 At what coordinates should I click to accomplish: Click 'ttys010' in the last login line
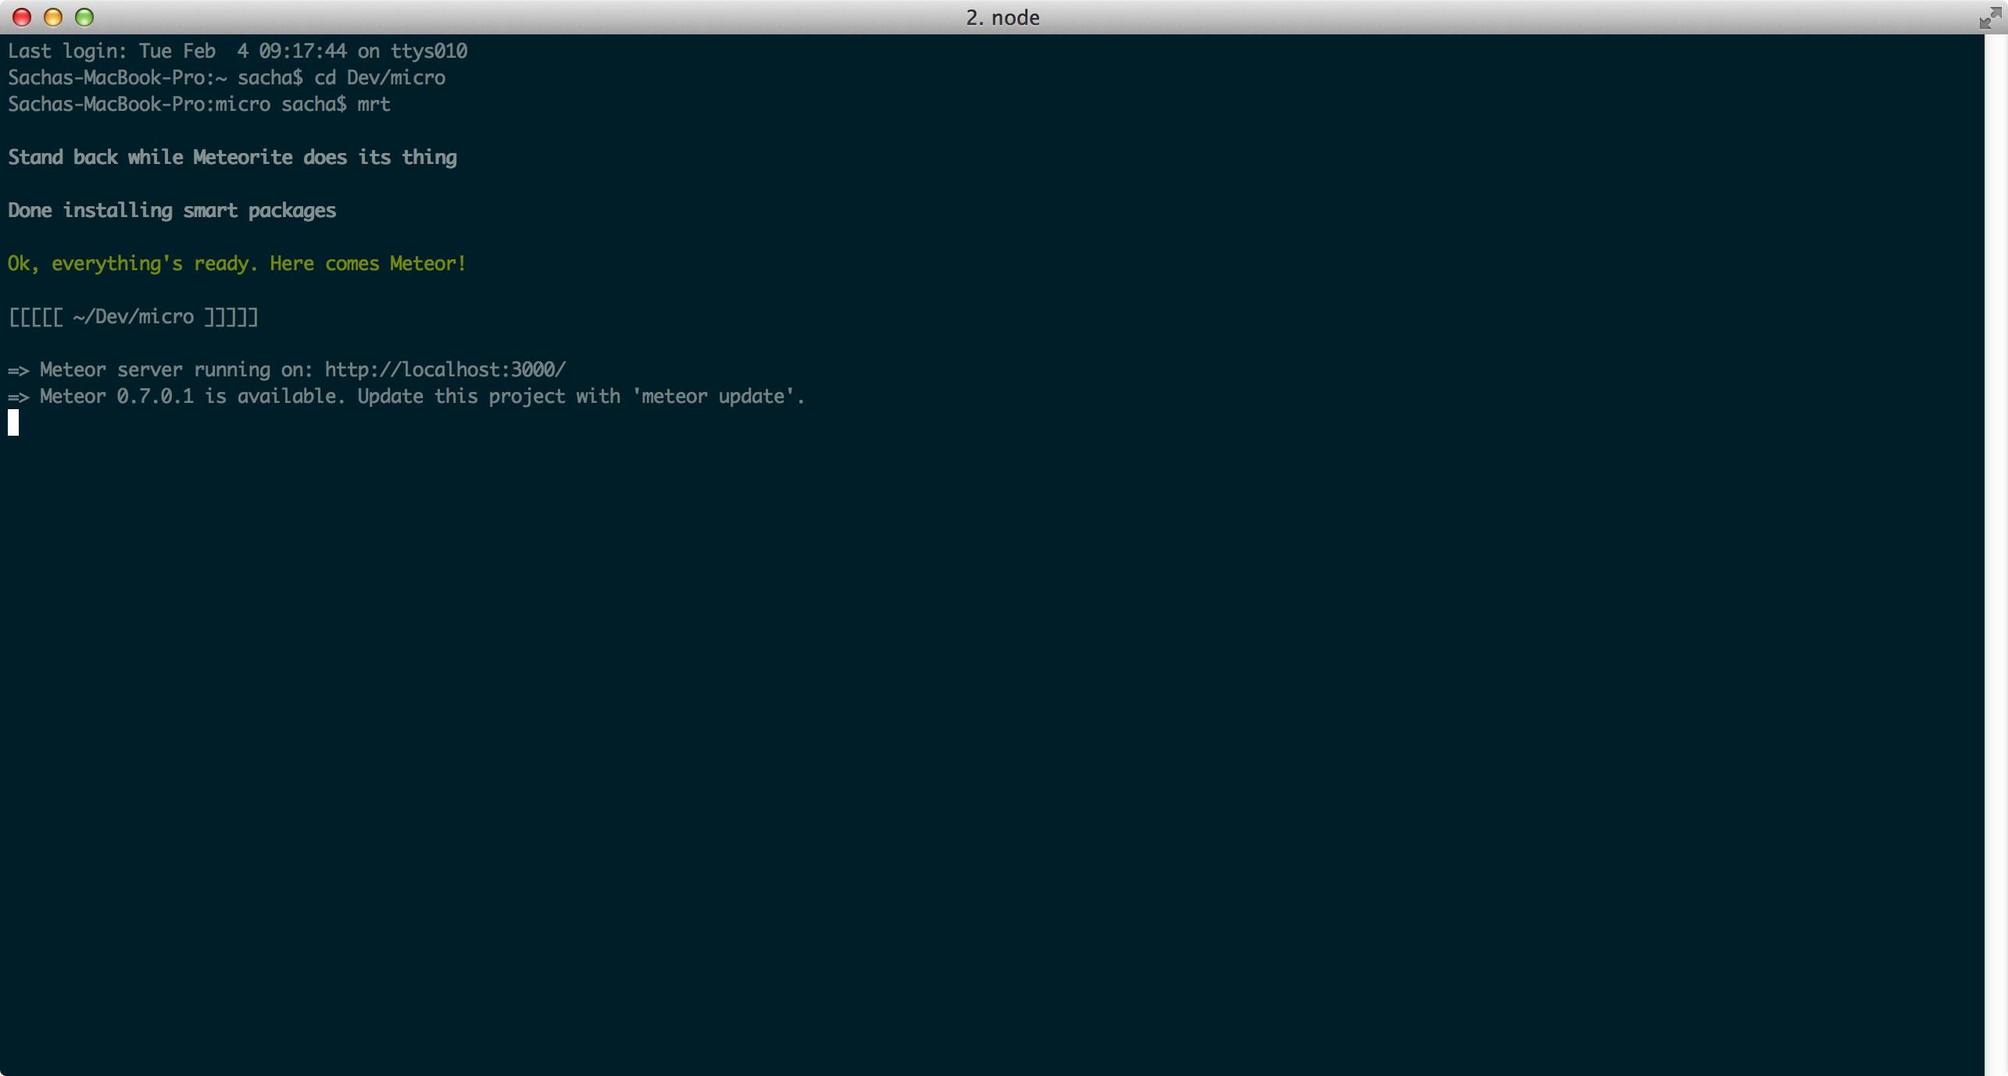pos(429,51)
